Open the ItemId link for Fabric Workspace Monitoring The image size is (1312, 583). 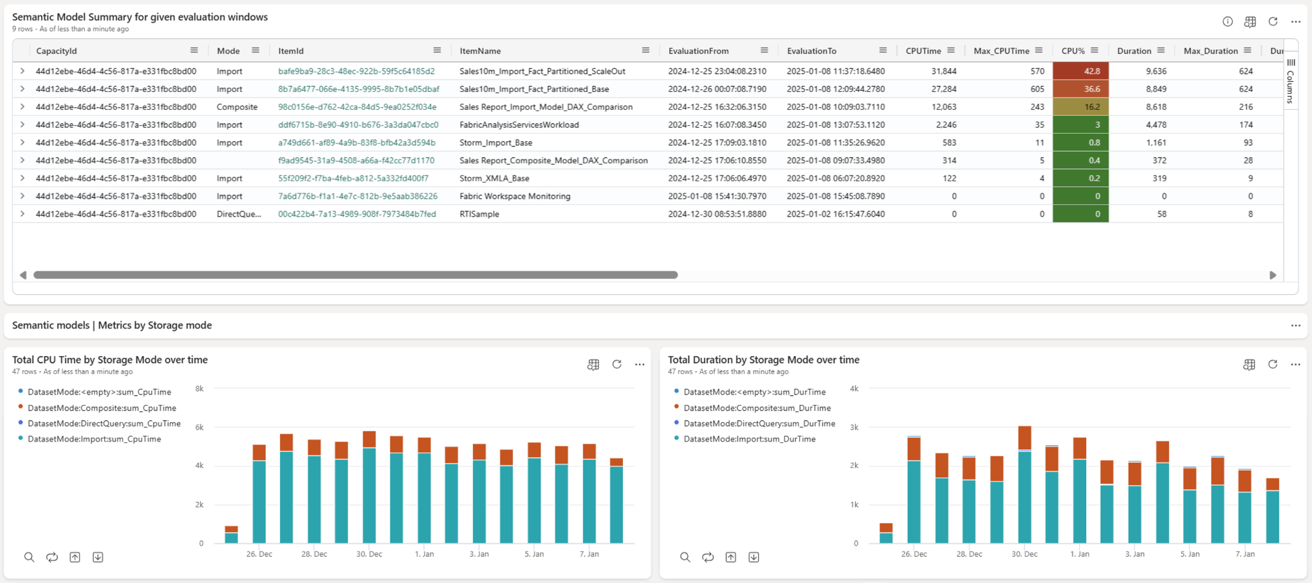coord(357,196)
